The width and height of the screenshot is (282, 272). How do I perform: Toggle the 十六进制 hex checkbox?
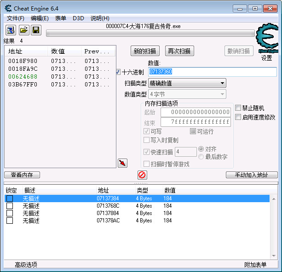coord(118,72)
